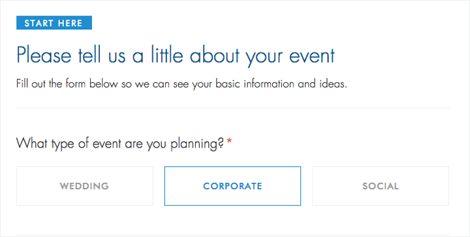Click the 'Please tell us a little' heading
This screenshot has height=237, width=470.
(x=176, y=55)
